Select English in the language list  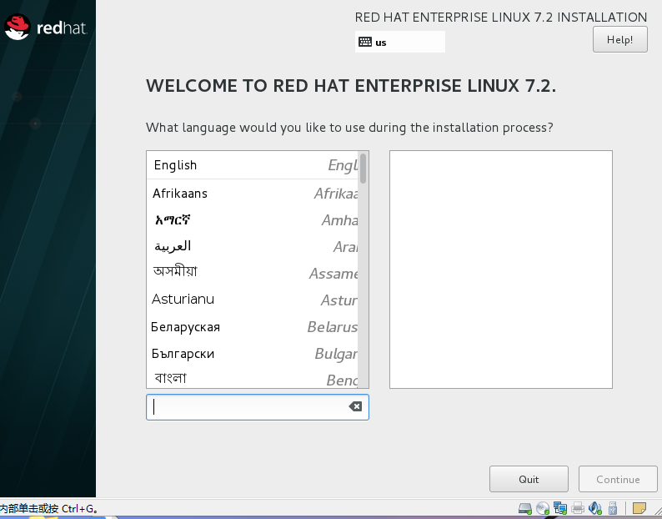pos(252,165)
